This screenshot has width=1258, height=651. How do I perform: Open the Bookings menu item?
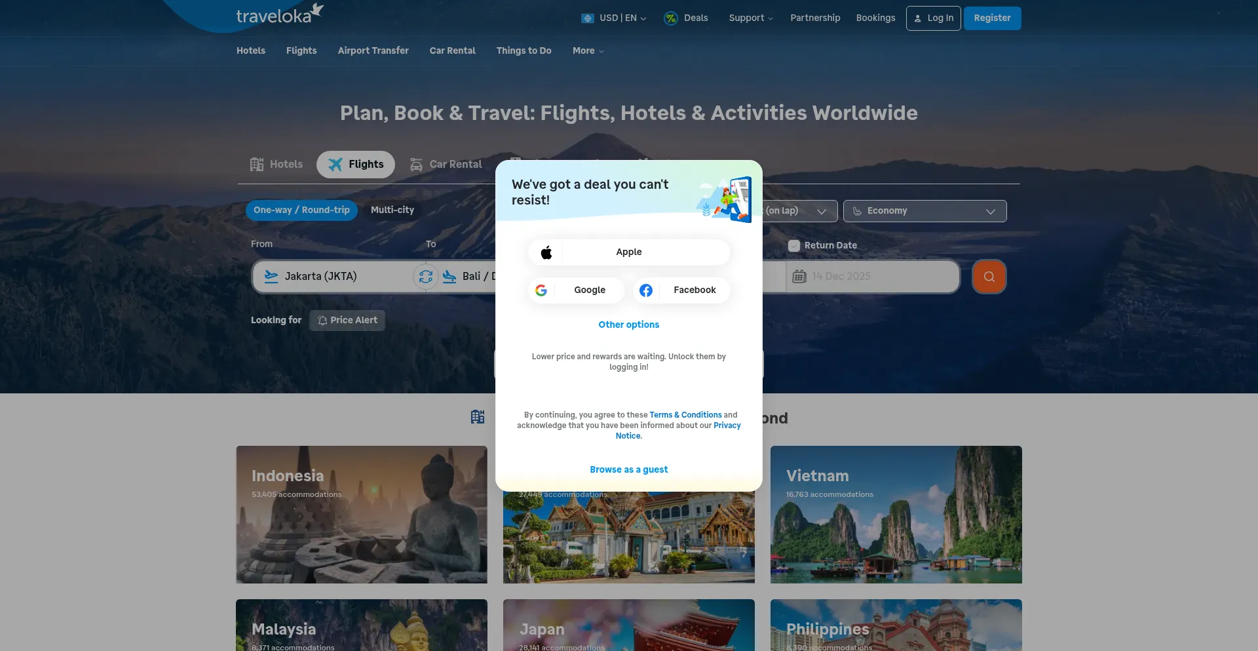[876, 18]
